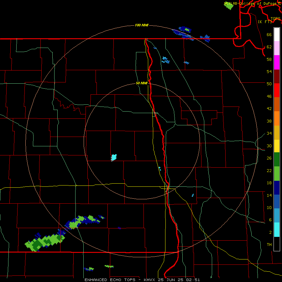282x282 pixels.
Task: Choose the light green legend swatch
Action: (x=277, y=174)
